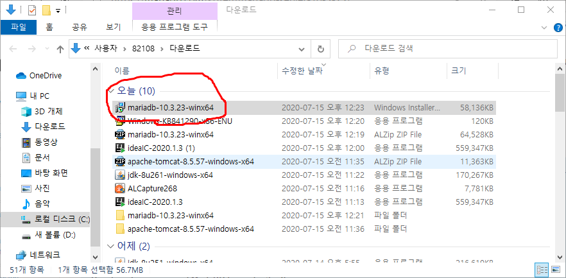Select the mariadb-10.3.23-winx64 ALZip ZIP file icon
566x278 pixels.
point(119,135)
